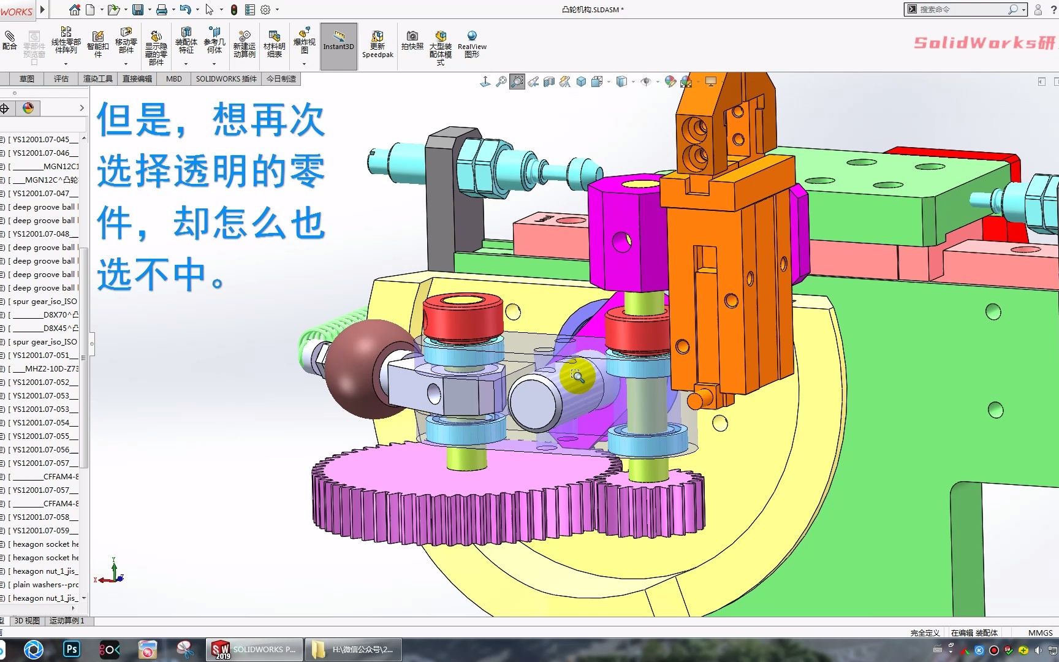The image size is (1059, 662).
Task: Open the Options gear
Action: [265, 10]
